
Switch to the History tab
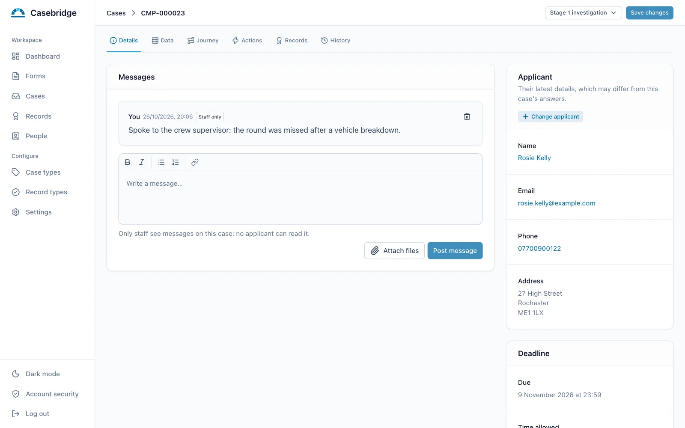pos(336,40)
